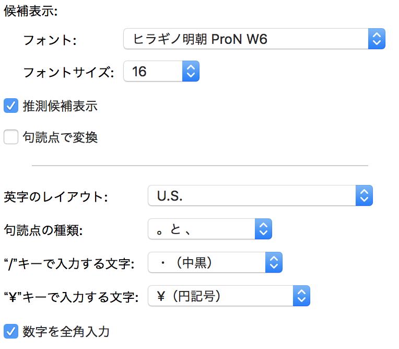Click the blue arrows beside ・(中黒)
Viewport: 399px width, 349px height.
click(x=274, y=263)
